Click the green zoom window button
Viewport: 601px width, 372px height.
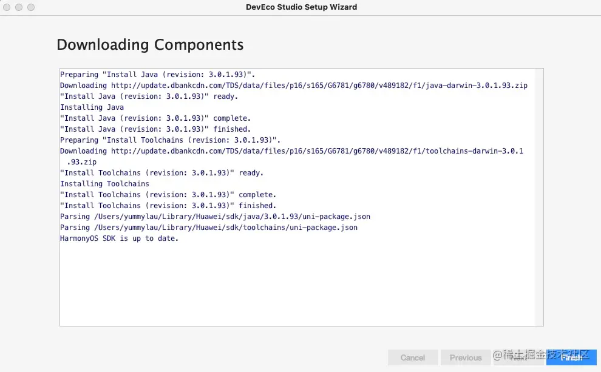coord(31,7)
